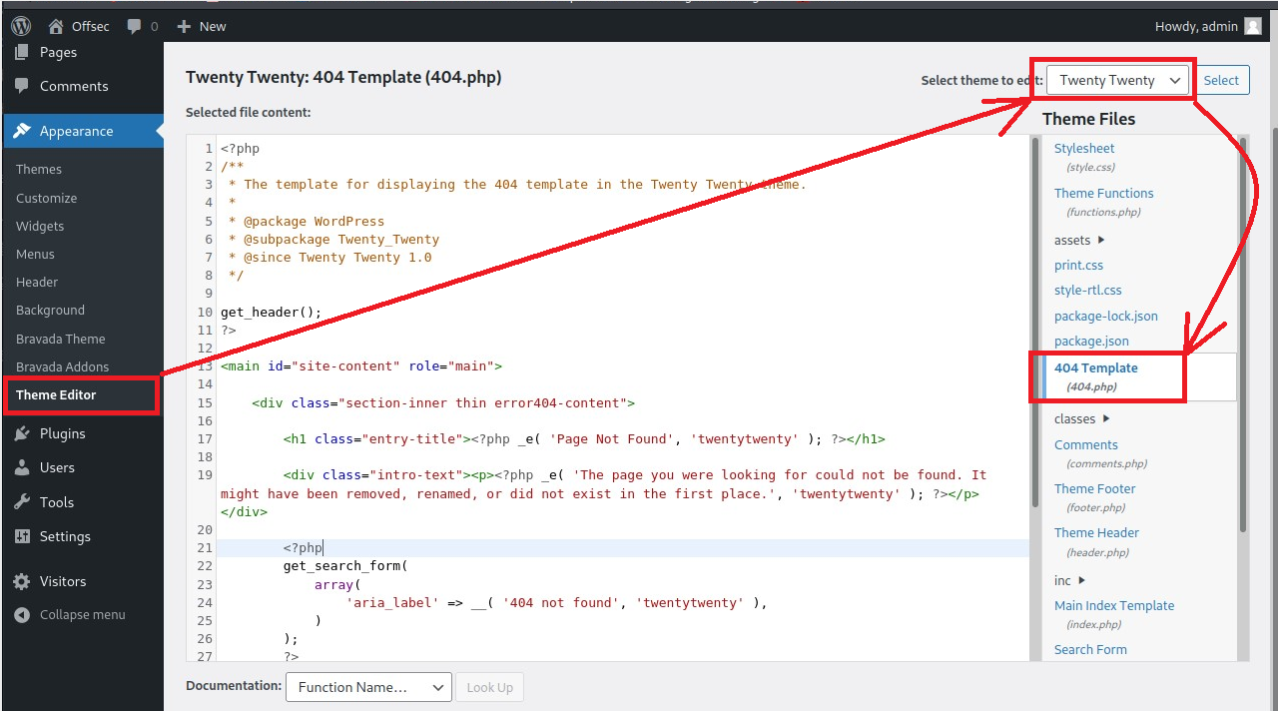Click the Select theme button
The width and height of the screenshot is (1278, 711).
(1221, 81)
